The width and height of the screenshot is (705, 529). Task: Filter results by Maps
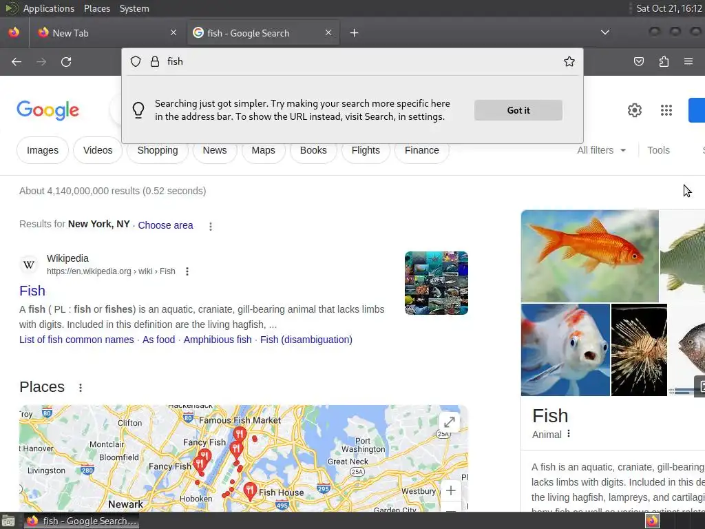point(264,150)
